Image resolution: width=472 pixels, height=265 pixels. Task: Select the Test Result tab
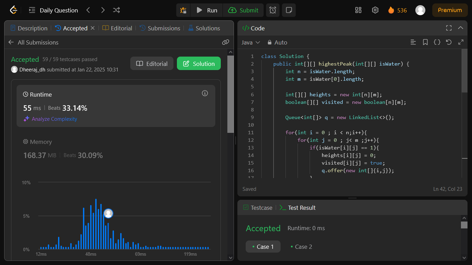[297, 208]
